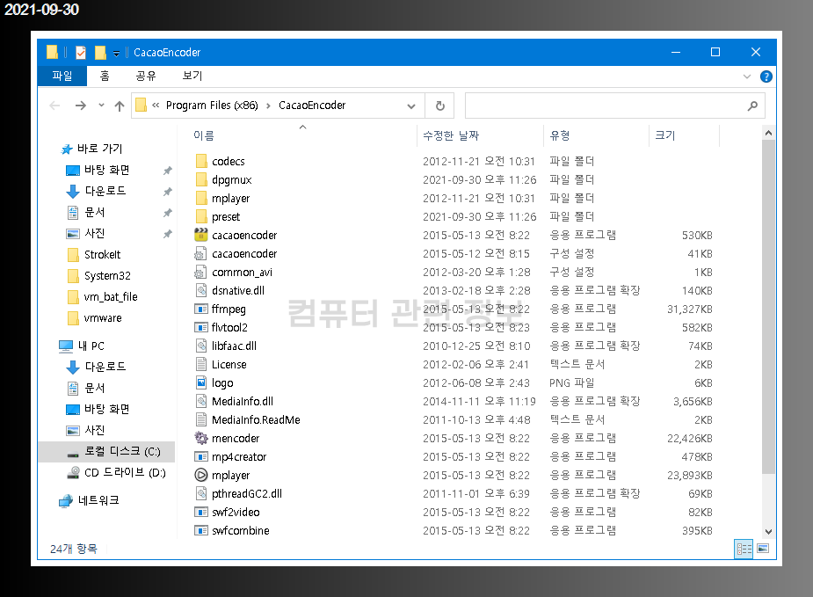Click the scroll down arrow

point(768,532)
